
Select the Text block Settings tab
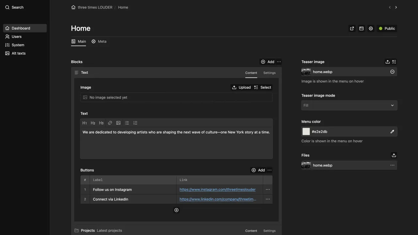coord(269,73)
